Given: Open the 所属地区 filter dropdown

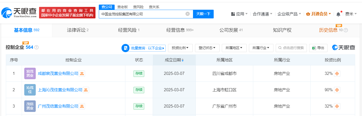Looking at the screenshot, I should tap(234, 48).
